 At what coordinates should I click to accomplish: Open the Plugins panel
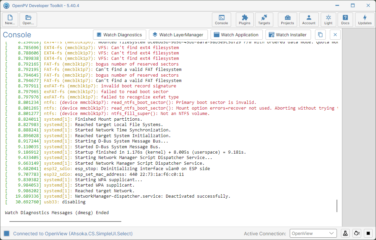[x=244, y=19]
